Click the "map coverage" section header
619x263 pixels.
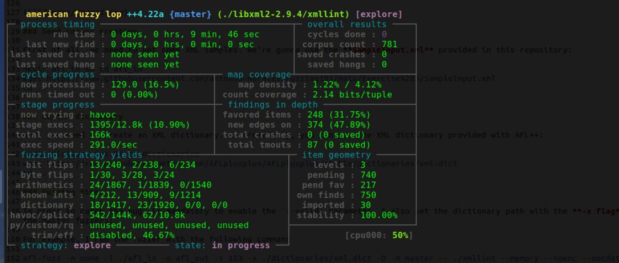(259, 75)
